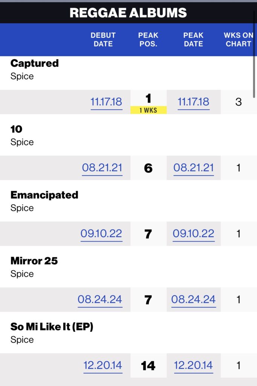The height and width of the screenshot is (386, 257).
Task: Open So Mi Like It peak date 12.20.14
Action: click(193, 366)
